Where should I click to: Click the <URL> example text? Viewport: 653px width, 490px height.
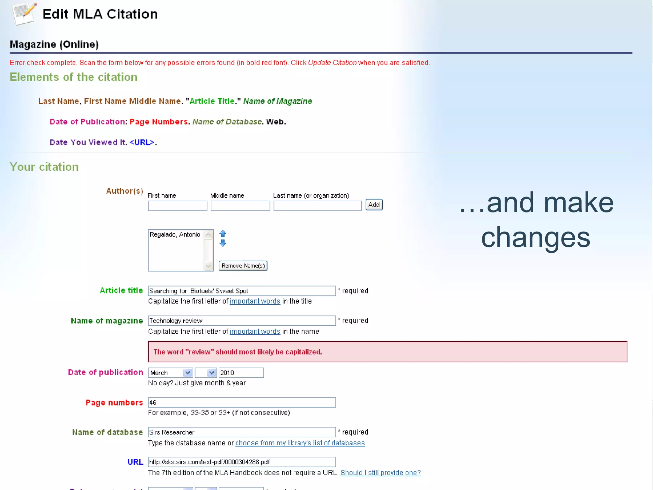click(142, 142)
